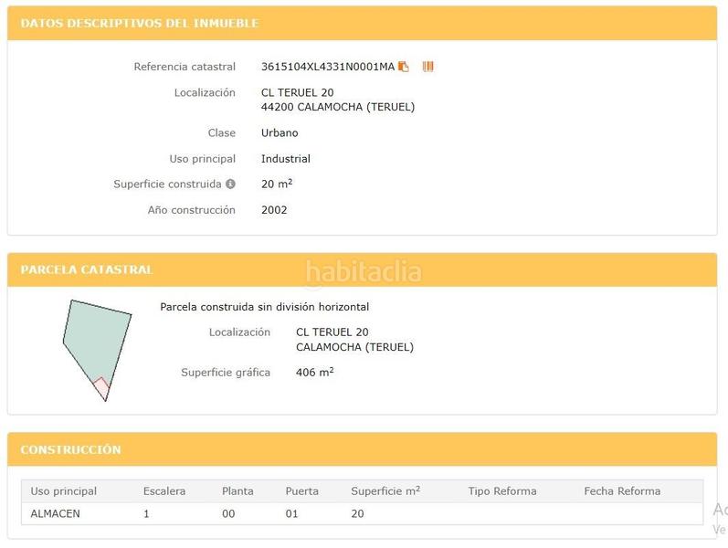Screen dimensions: 728x548
Task: Collapse the Parcela Catastral section header
Action: tap(362, 269)
